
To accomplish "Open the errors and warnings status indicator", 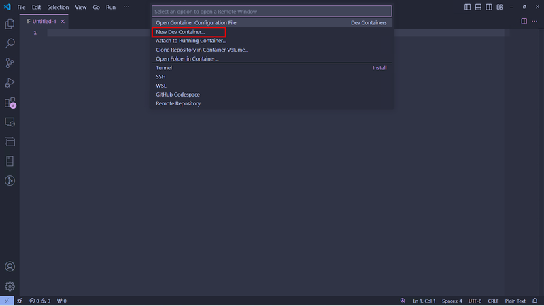I will tap(40, 301).
